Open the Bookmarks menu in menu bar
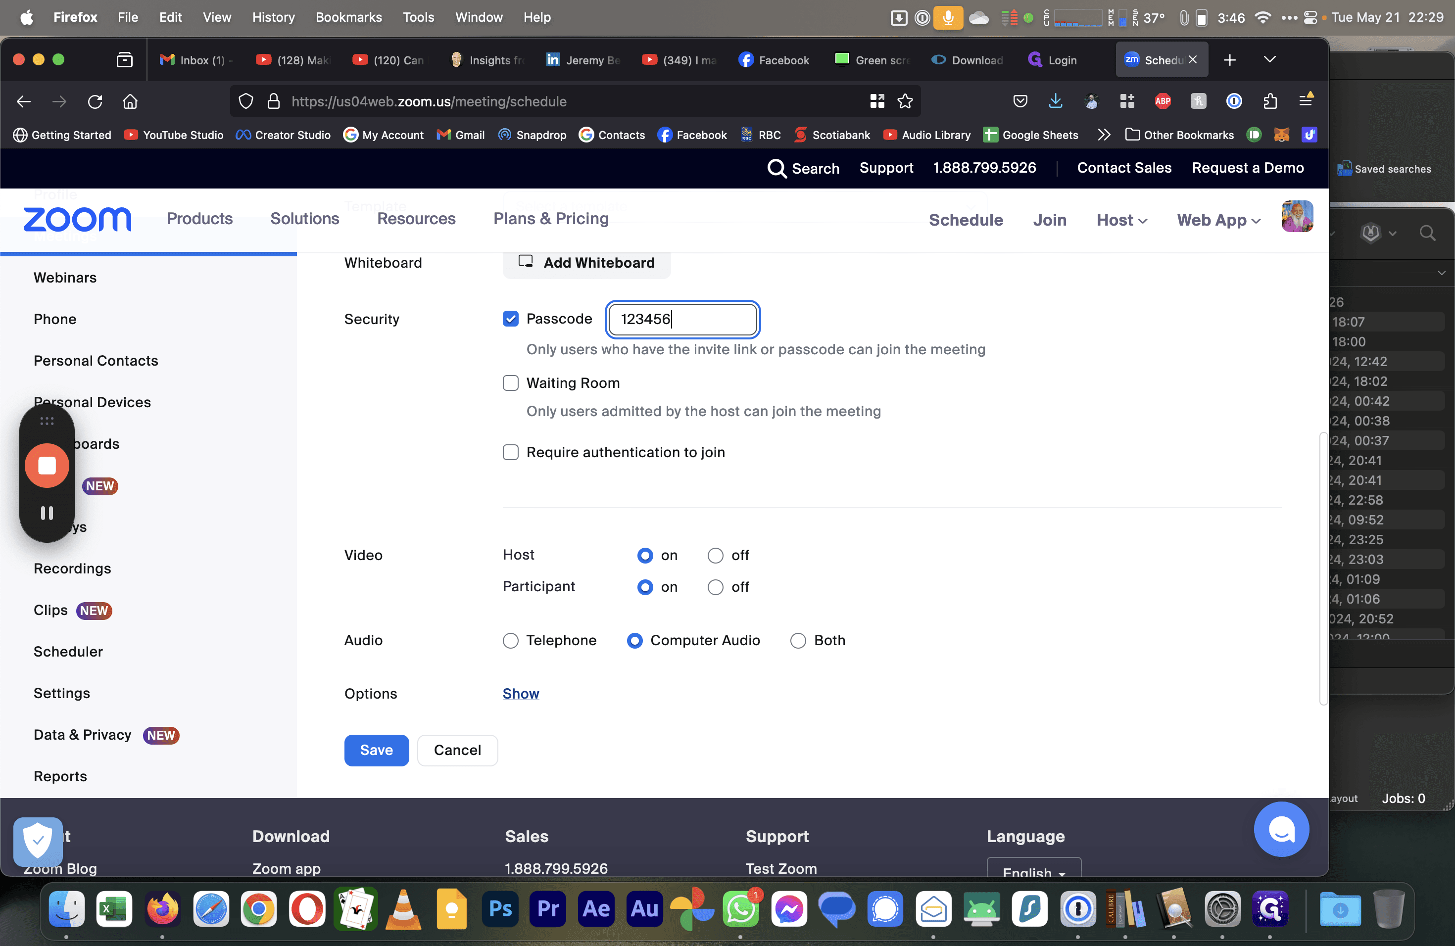 click(348, 17)
